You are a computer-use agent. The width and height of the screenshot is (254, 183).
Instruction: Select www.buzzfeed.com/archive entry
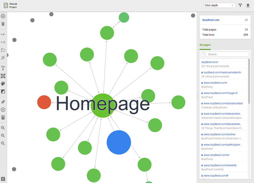(224, 136)
